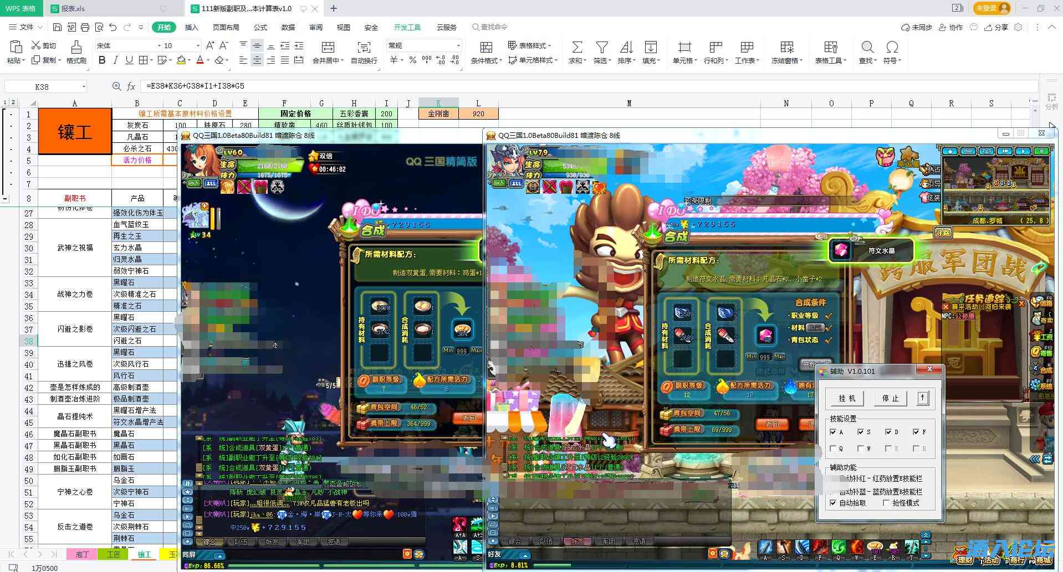1063x572 pixels.
Task: Enable 抢怪模式 checkbox
Action: 886,503
